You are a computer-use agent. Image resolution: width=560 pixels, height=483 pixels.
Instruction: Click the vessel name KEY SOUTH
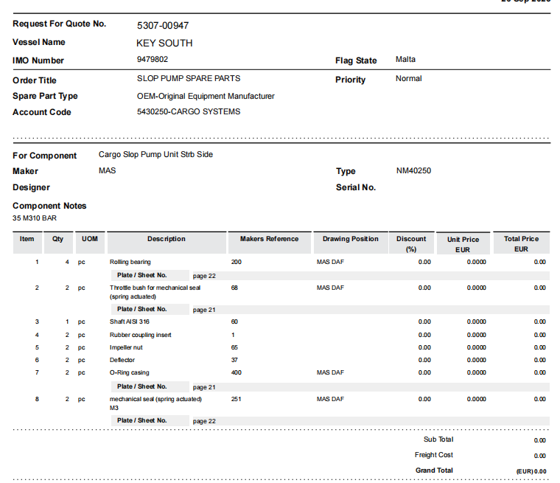164,43
